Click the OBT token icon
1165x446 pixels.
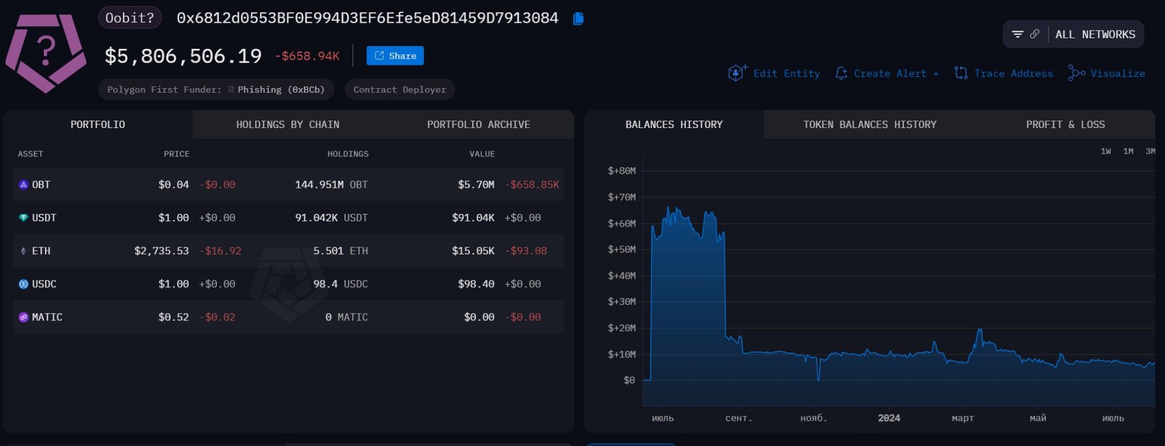(23, 185)
